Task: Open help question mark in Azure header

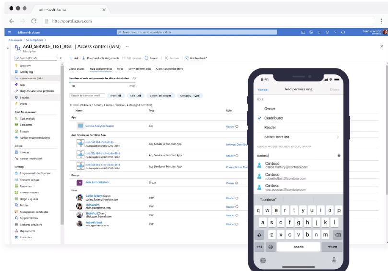Action: click(335, 32)
